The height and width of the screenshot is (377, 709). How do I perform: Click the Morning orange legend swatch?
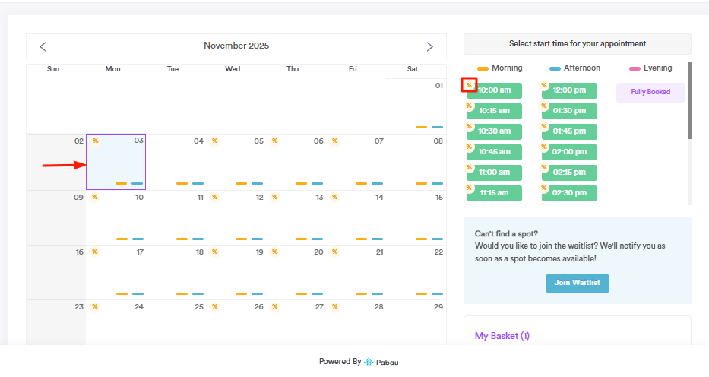483,68
